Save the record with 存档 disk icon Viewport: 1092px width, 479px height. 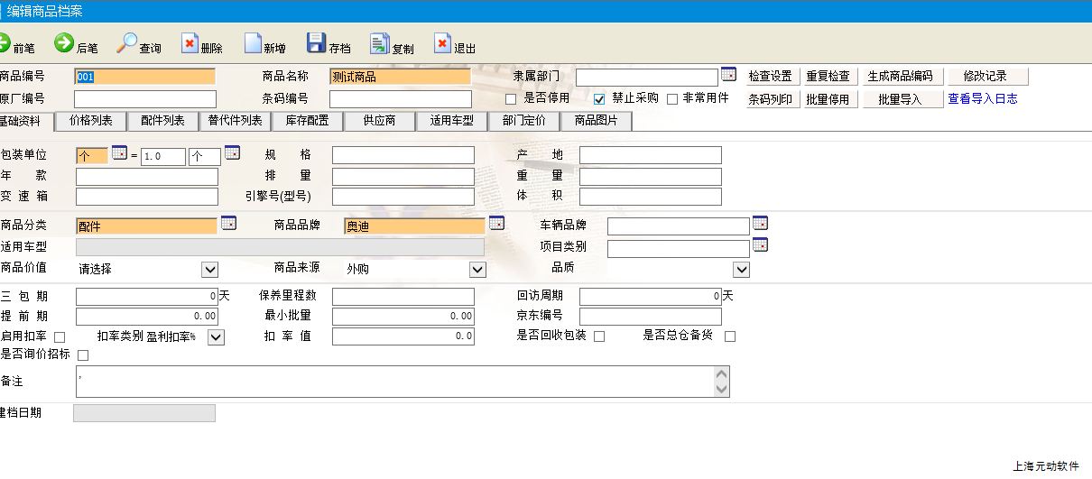tap(316, 43)
